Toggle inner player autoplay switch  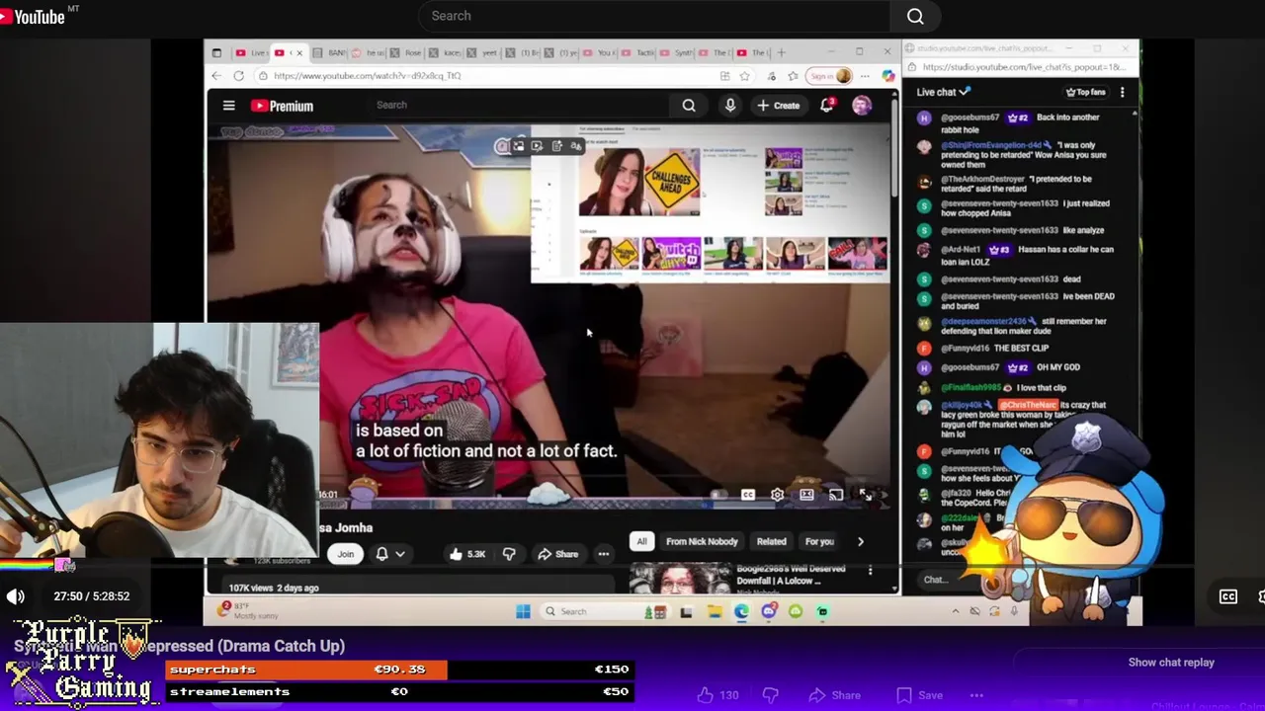click(719, 495)
